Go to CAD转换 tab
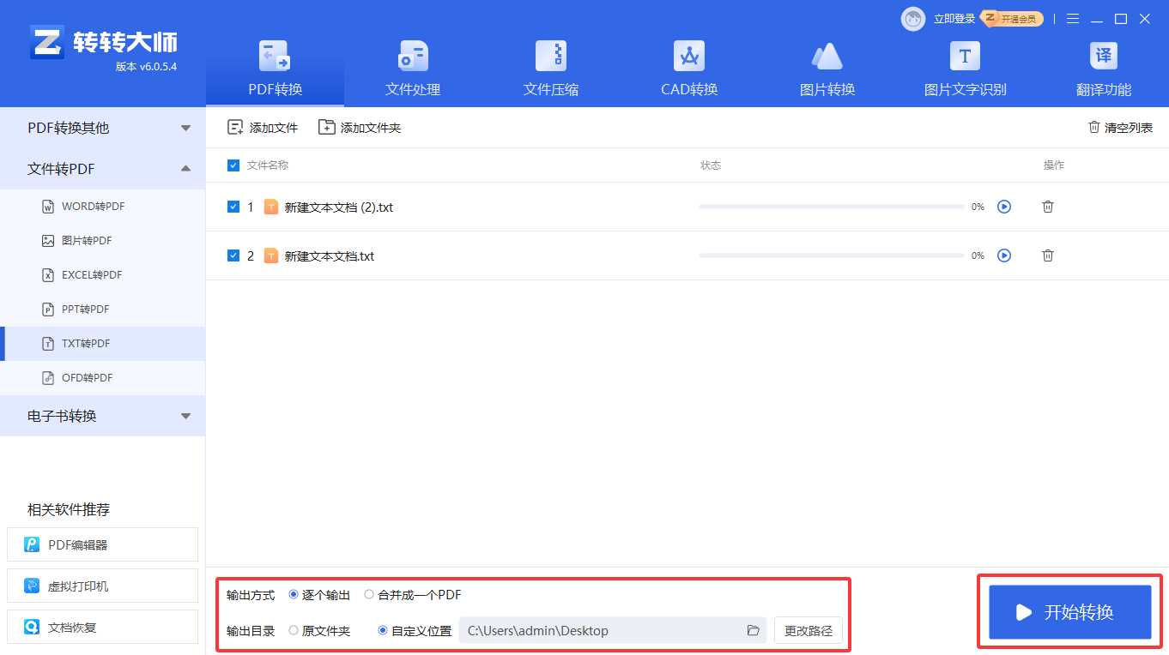 click(x=689, y=69)
